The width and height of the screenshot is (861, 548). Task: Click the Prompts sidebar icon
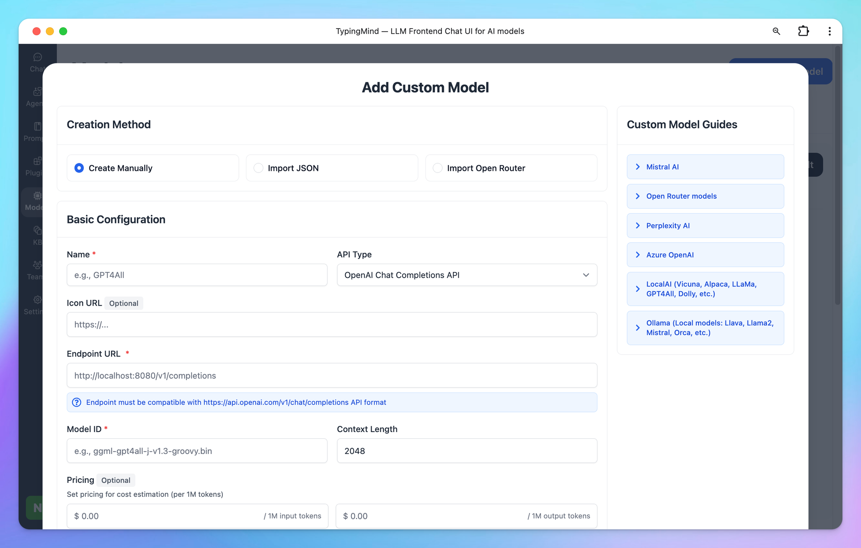pyautogui.click(x=37, y=127)
